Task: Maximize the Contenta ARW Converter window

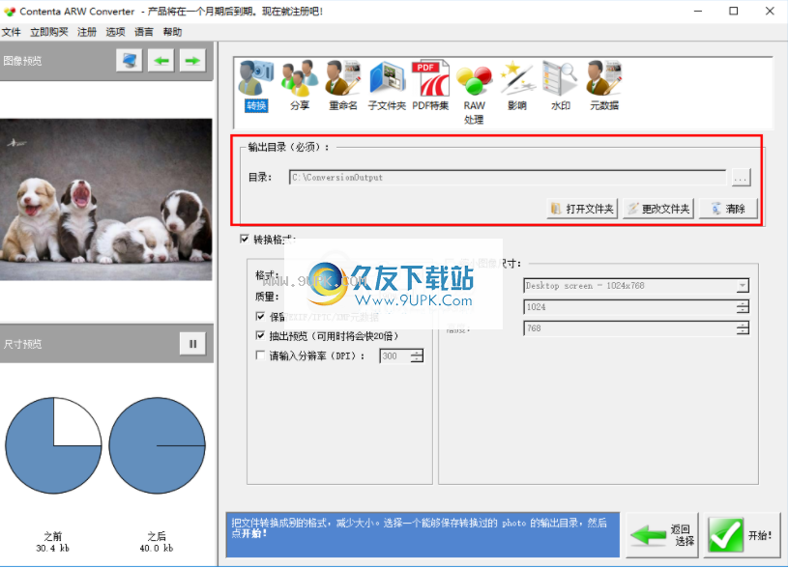Action: click(x=734, y=11)
